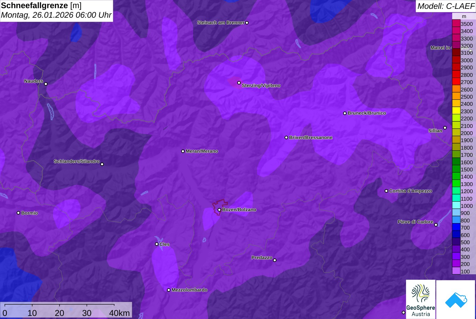The width and height of the screenshot is (476, 319).
Task: Click the legend value 2000
Action: [466, 133]
